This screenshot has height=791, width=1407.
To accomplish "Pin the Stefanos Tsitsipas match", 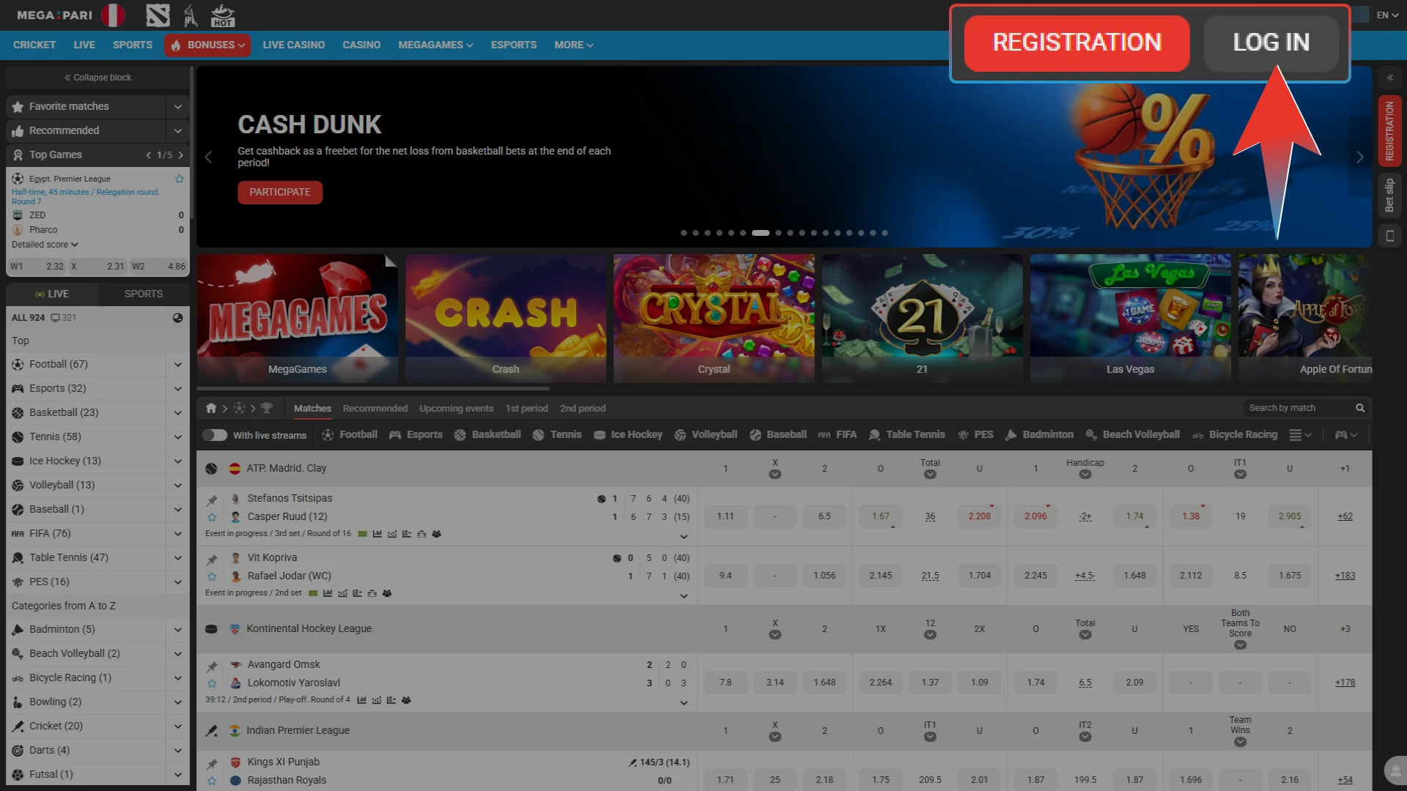I will pyautogui.click(x=212, y=500).
